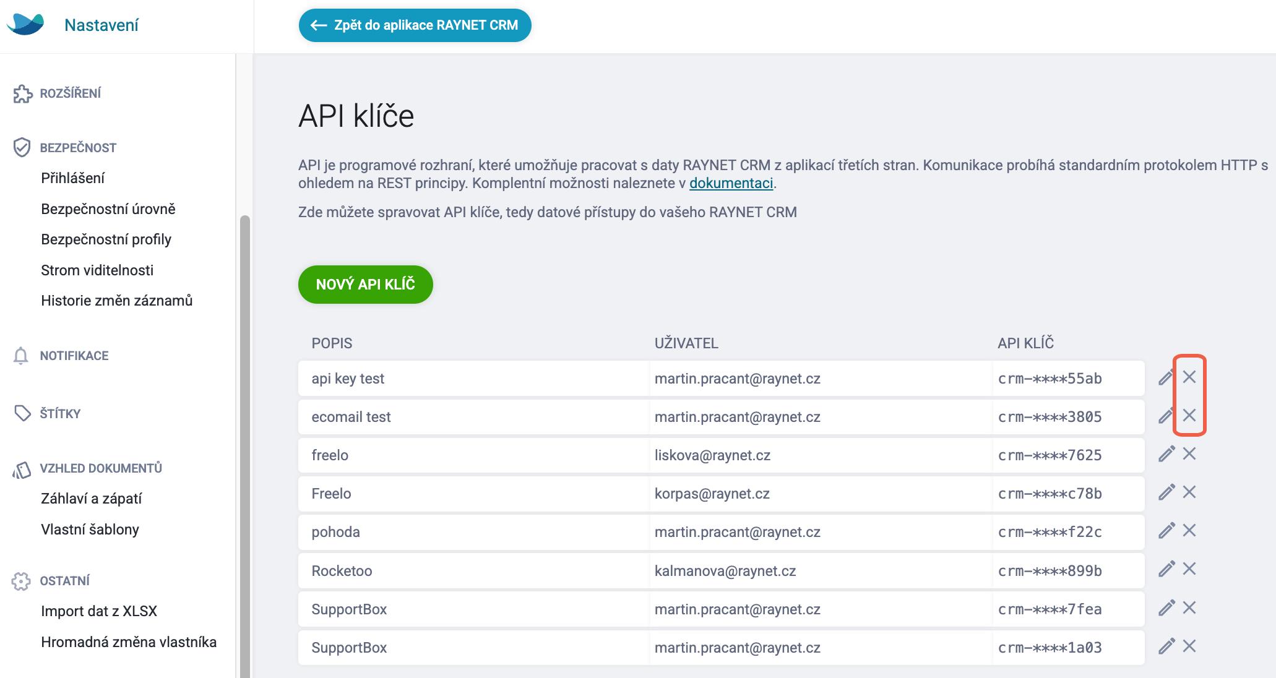Select the 'api key test' description cell
The image size is (1276, 678).
click(473, 379)
